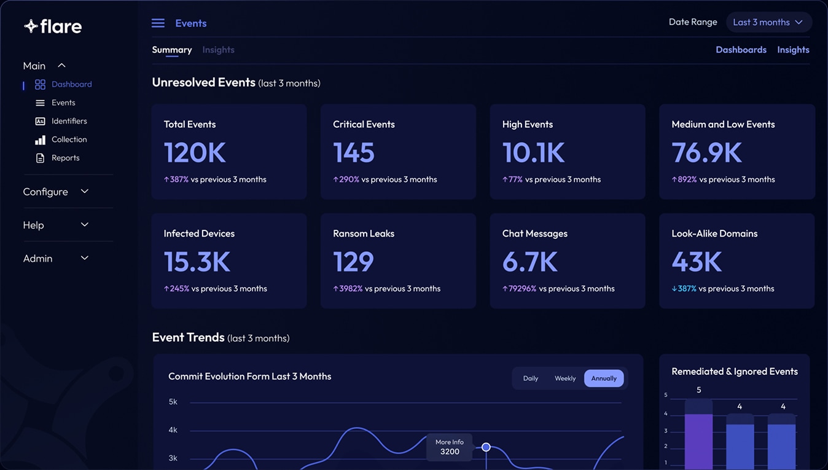Click the Dashboard grid icon in sidebar
The image size is (828, 470).
point(40,84)
